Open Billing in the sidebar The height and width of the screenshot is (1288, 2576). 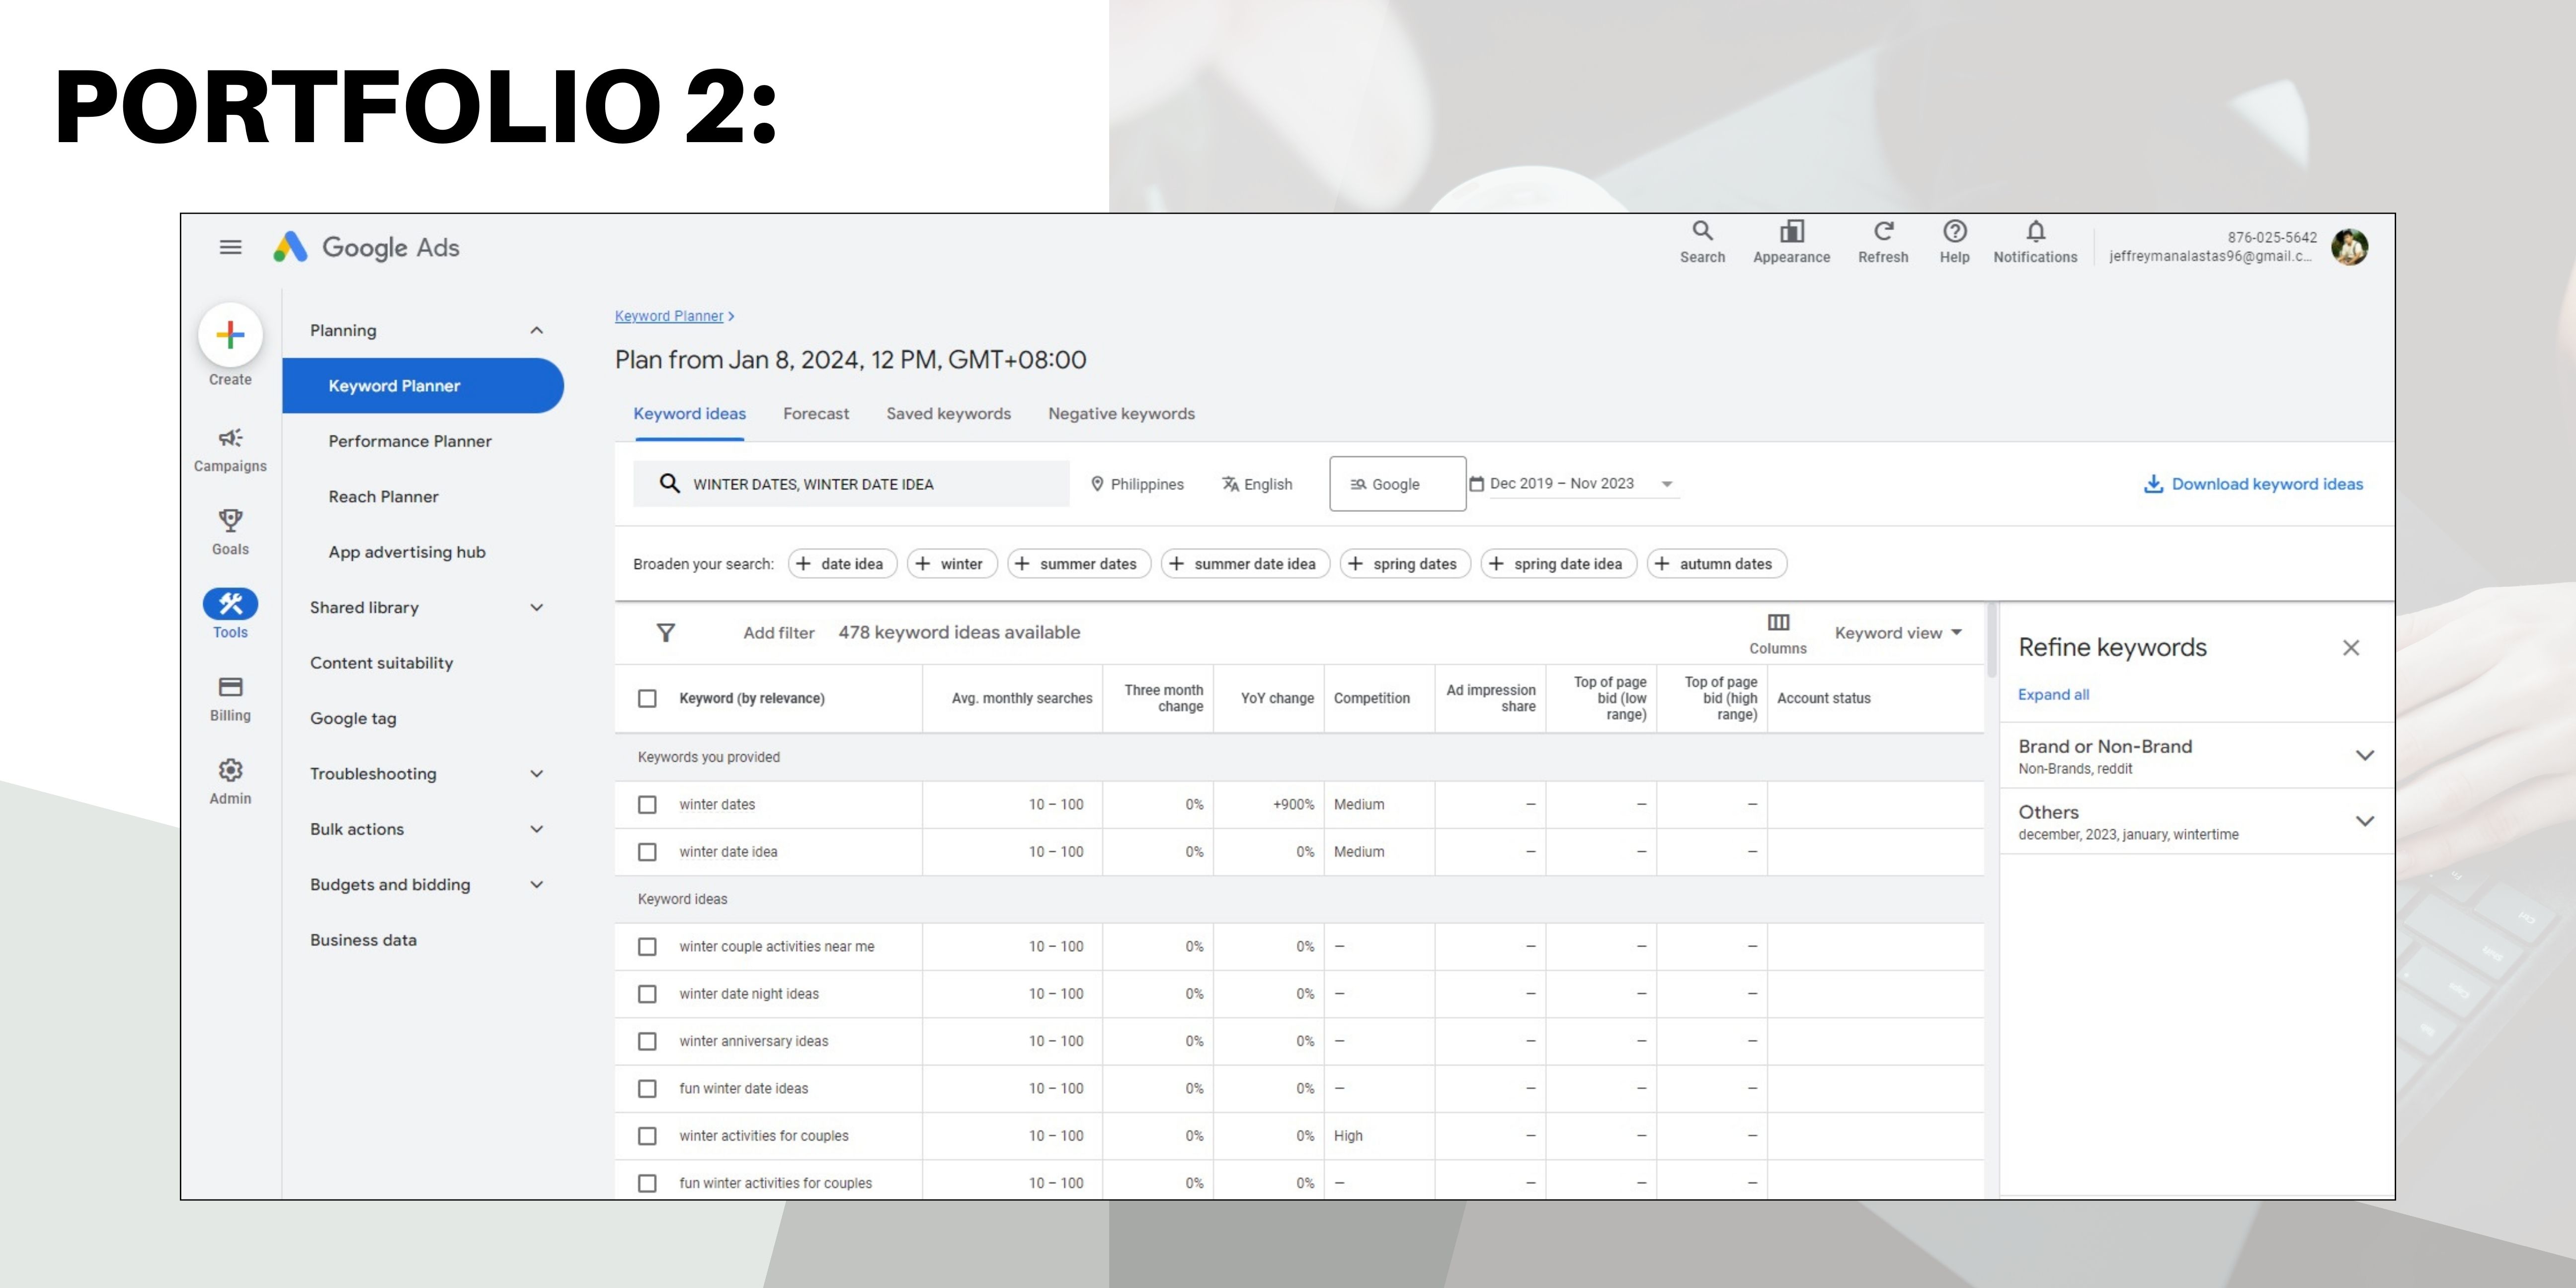tap(230, 698)
